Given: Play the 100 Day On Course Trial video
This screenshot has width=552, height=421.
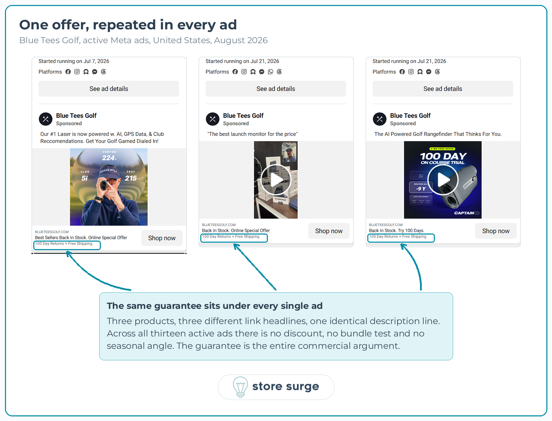Looking at the screenshot, I should click(x=443, y=180).
